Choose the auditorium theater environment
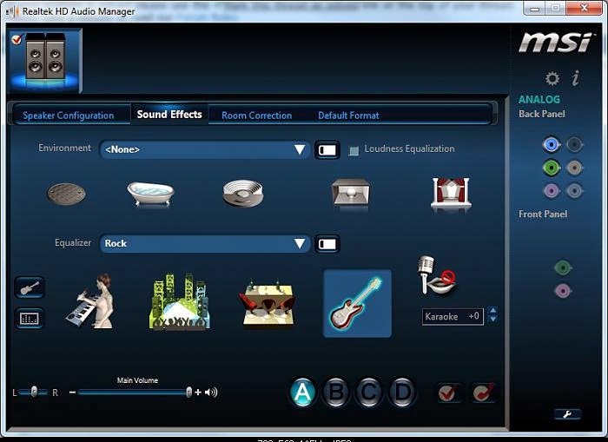Screen dimensions: 608x442 (451, 194)
